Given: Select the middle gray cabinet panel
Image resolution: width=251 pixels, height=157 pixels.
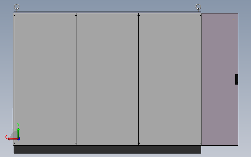Looking at the screenshot, I should [x=107, y=79].
